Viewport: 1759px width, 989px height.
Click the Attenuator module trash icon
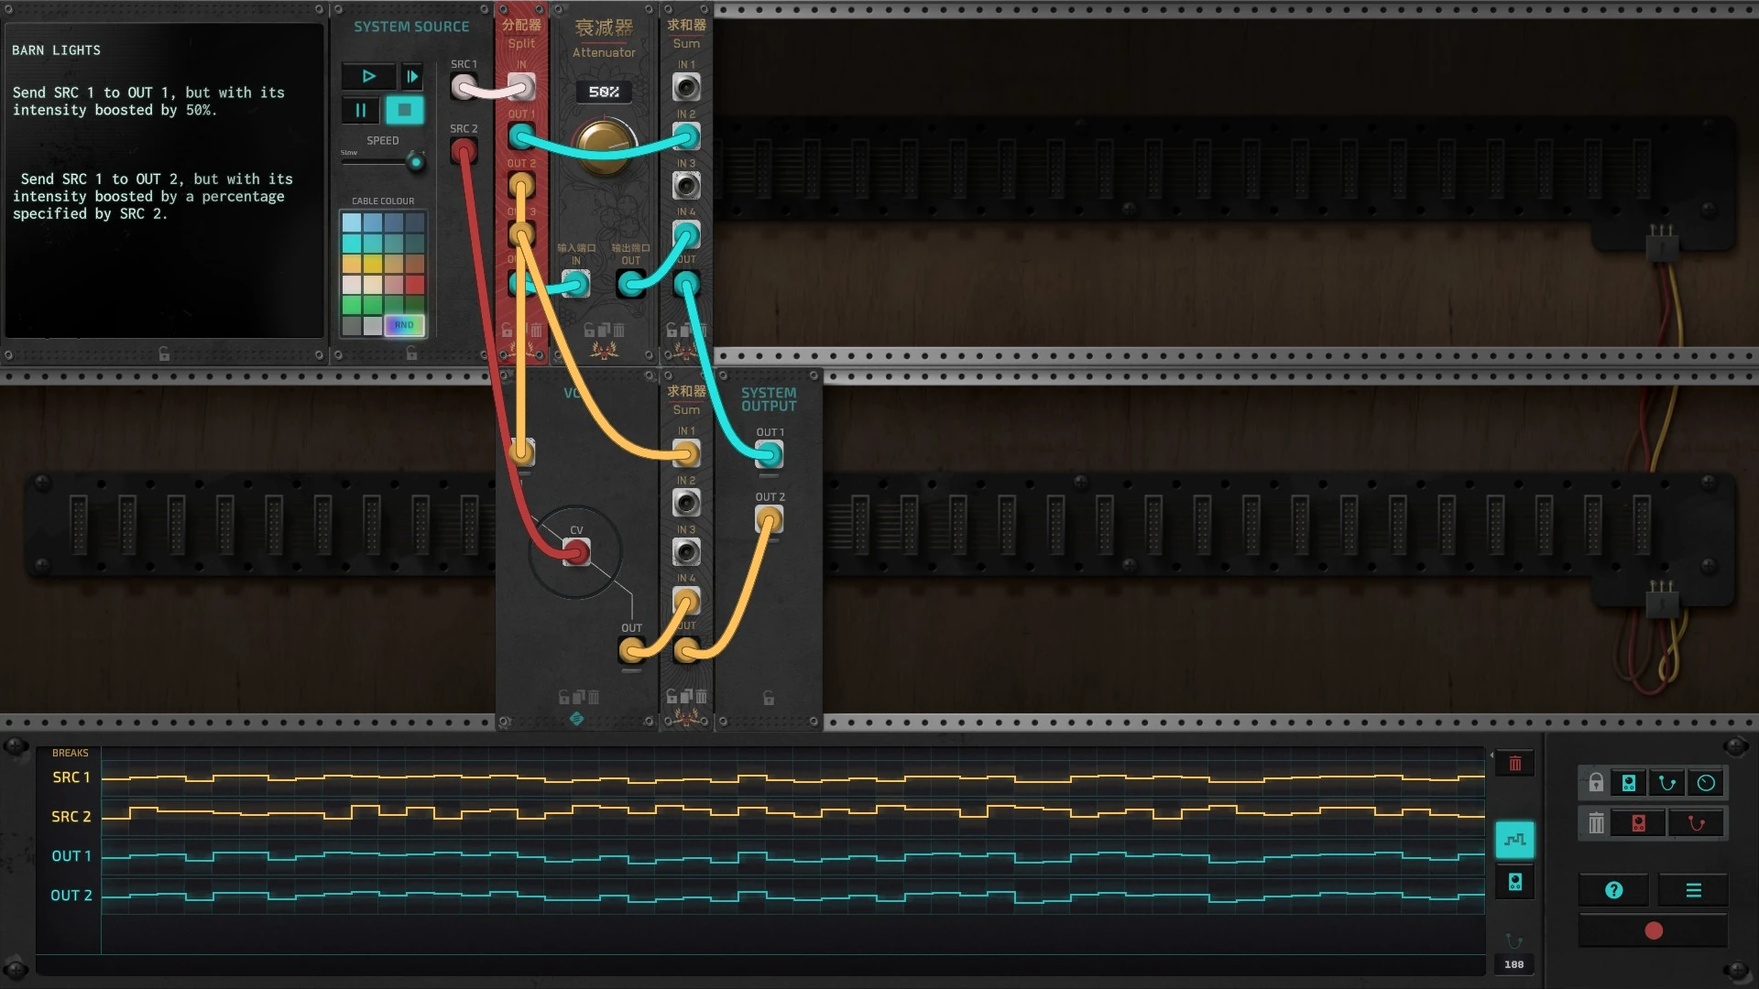point(619,330)
